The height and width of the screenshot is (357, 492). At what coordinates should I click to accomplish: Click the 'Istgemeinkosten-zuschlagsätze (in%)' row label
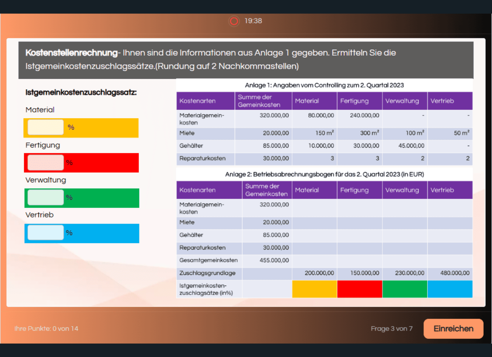click(x=206, y=289)
